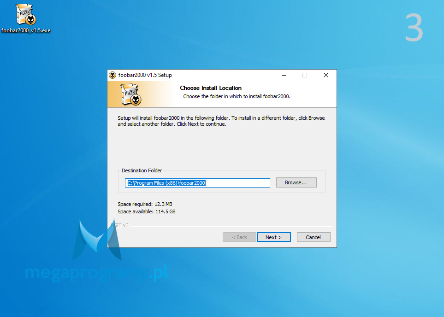Click the 'Space required: 12.3 MB' text
Image resolution: width=444 pixels, height=317 pixels.
(x=145, y=204)
